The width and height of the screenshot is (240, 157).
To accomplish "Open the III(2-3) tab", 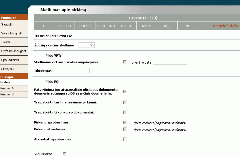I will pyautogui.click(x=126, y=26).
